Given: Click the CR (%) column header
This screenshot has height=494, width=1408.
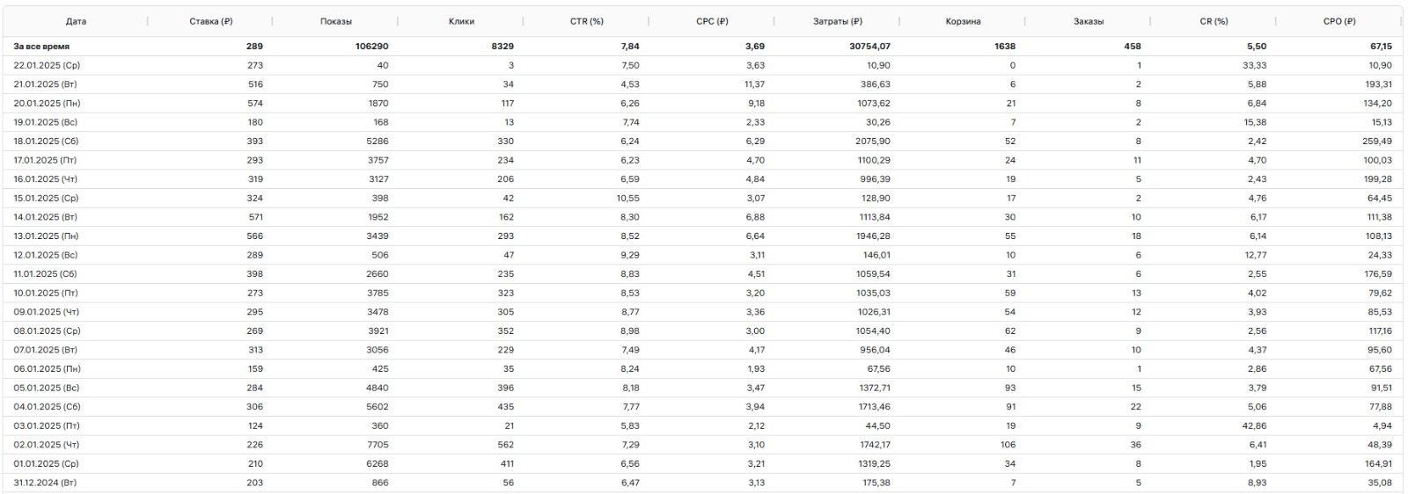Looking at the screenshot, I should click(x=1214, y=21).
